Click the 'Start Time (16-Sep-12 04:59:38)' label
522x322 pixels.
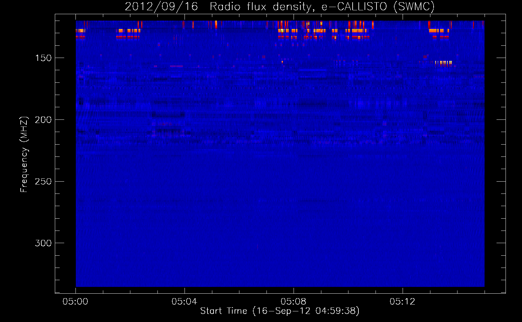(x=280, y=311)
